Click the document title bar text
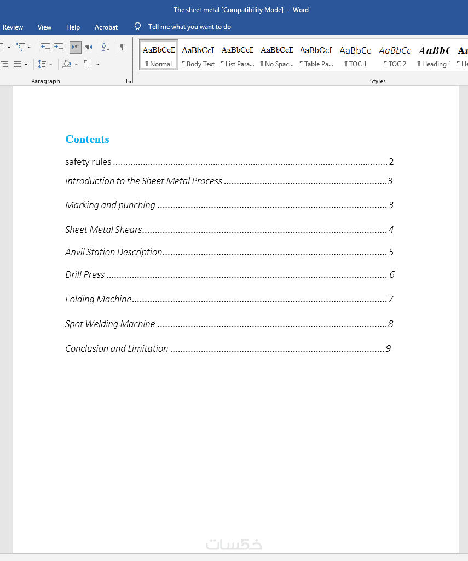This screenshot has height=561, width=468. coord(241,10)
